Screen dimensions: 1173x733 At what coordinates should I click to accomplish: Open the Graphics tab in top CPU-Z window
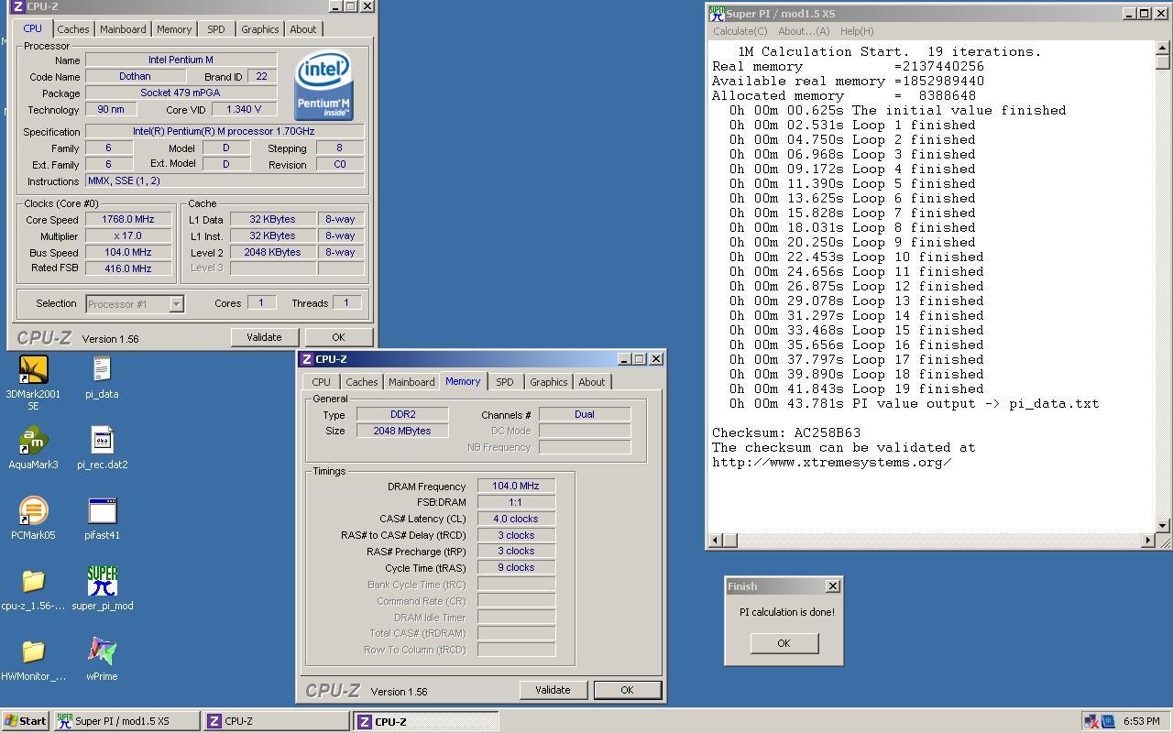(x=259, y=29)
